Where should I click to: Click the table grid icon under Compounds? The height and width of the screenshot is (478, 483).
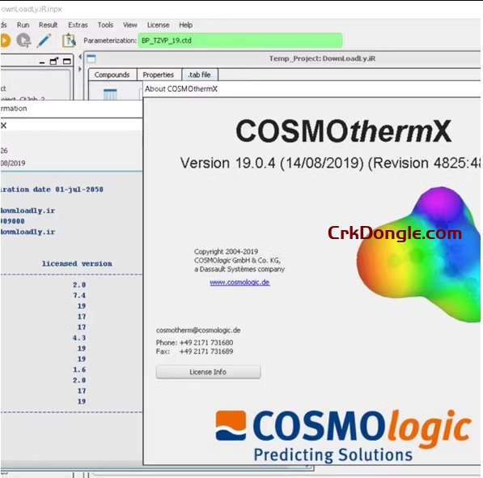110,94
